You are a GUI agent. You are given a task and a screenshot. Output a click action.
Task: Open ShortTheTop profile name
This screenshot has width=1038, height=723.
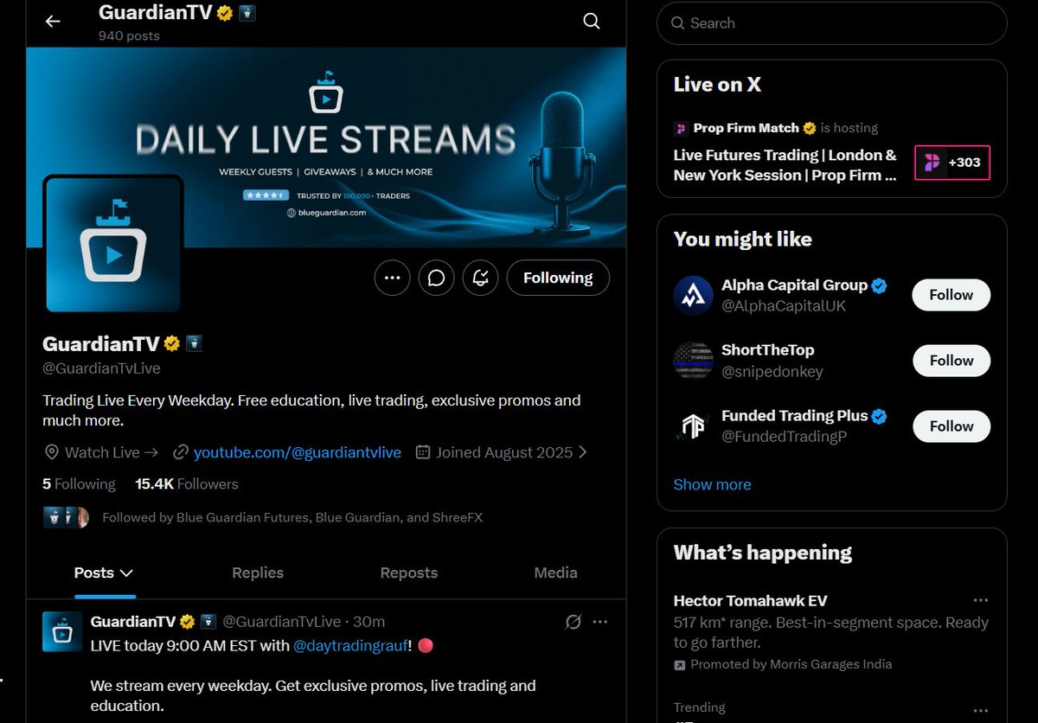768,350
